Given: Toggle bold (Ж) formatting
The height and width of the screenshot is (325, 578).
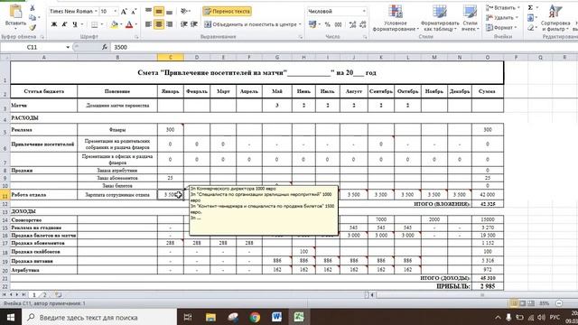Looking at the screenshot, I should pos(54,24).
